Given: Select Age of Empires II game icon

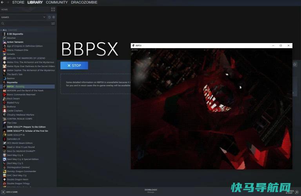Looking at the screenshot, I should pyautogui.click(x=4, y=46).
